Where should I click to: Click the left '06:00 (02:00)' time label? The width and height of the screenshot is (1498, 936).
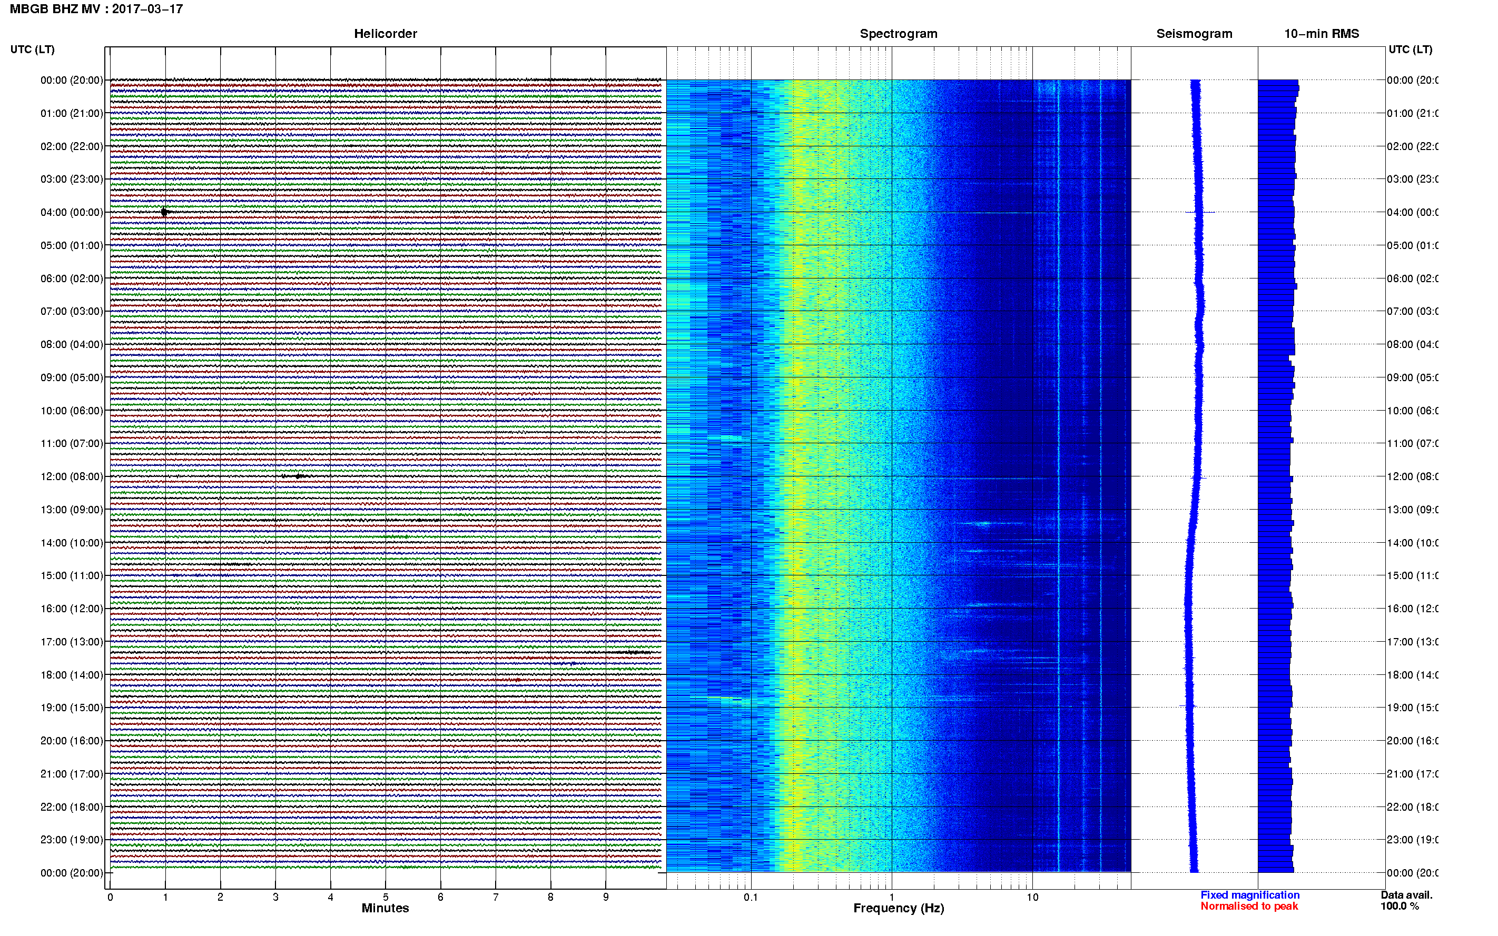72,278
